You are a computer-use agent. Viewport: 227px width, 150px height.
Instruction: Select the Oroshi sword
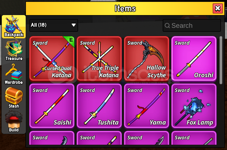pos(194,58)
